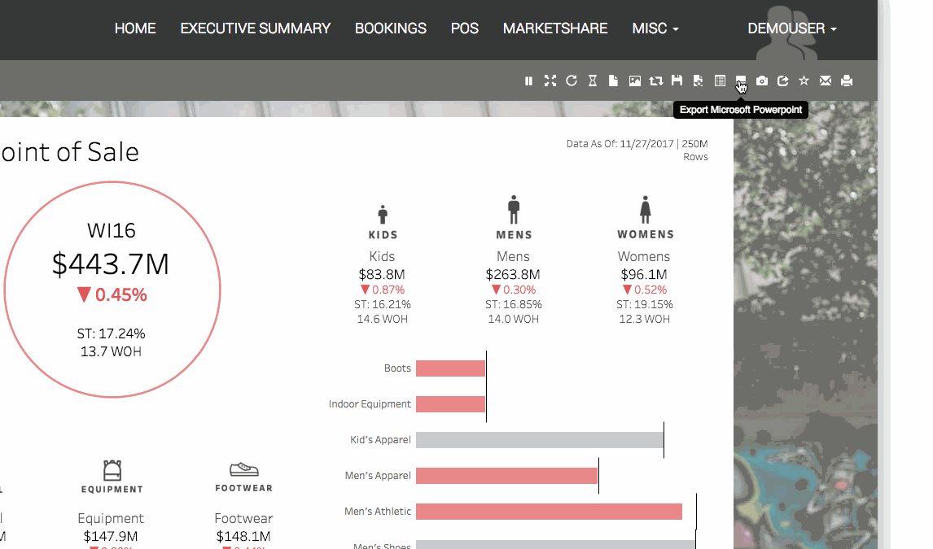
Task: Click the Footwear sneaker icon
Action: pyautogui.click(x=244, y=469)
